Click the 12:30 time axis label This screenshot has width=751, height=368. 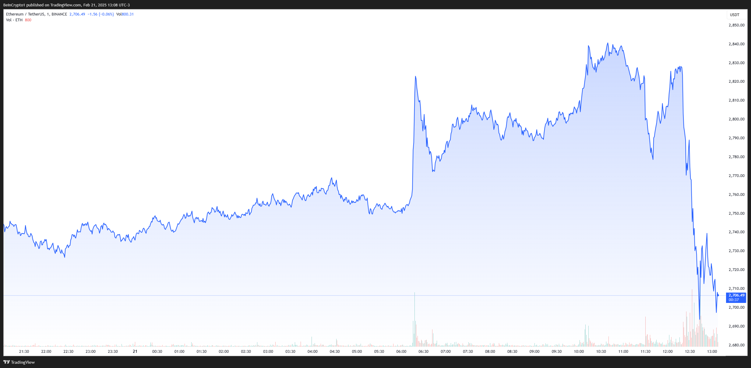690,352
